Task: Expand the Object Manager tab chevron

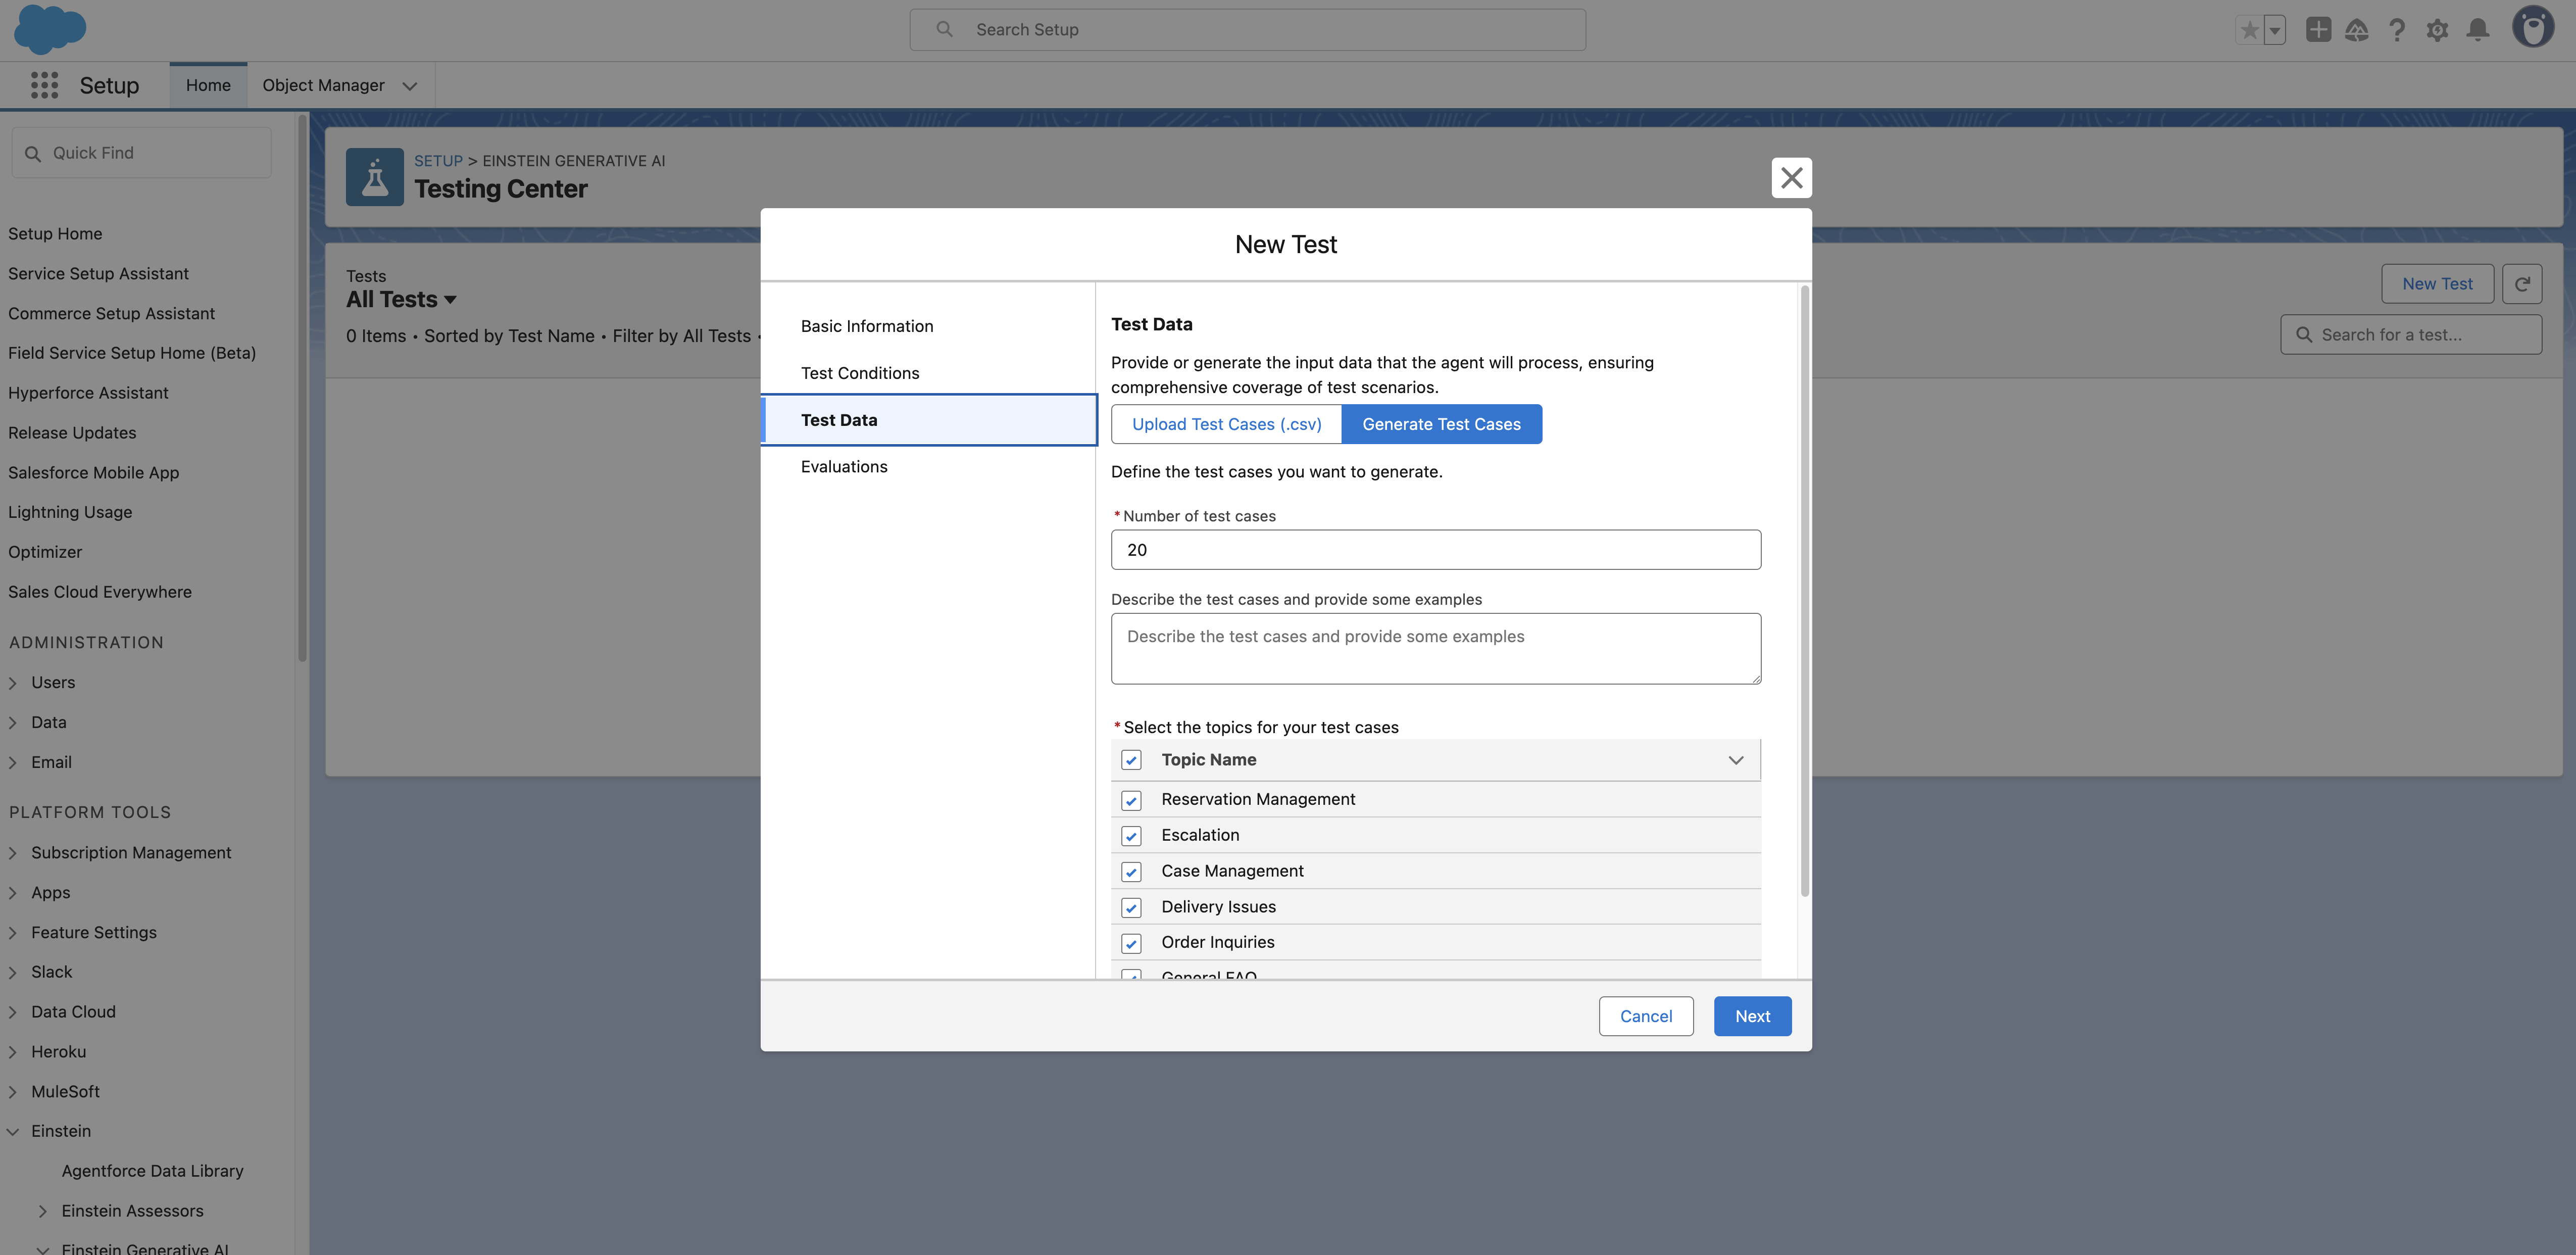Action: [x=409, y=86]
